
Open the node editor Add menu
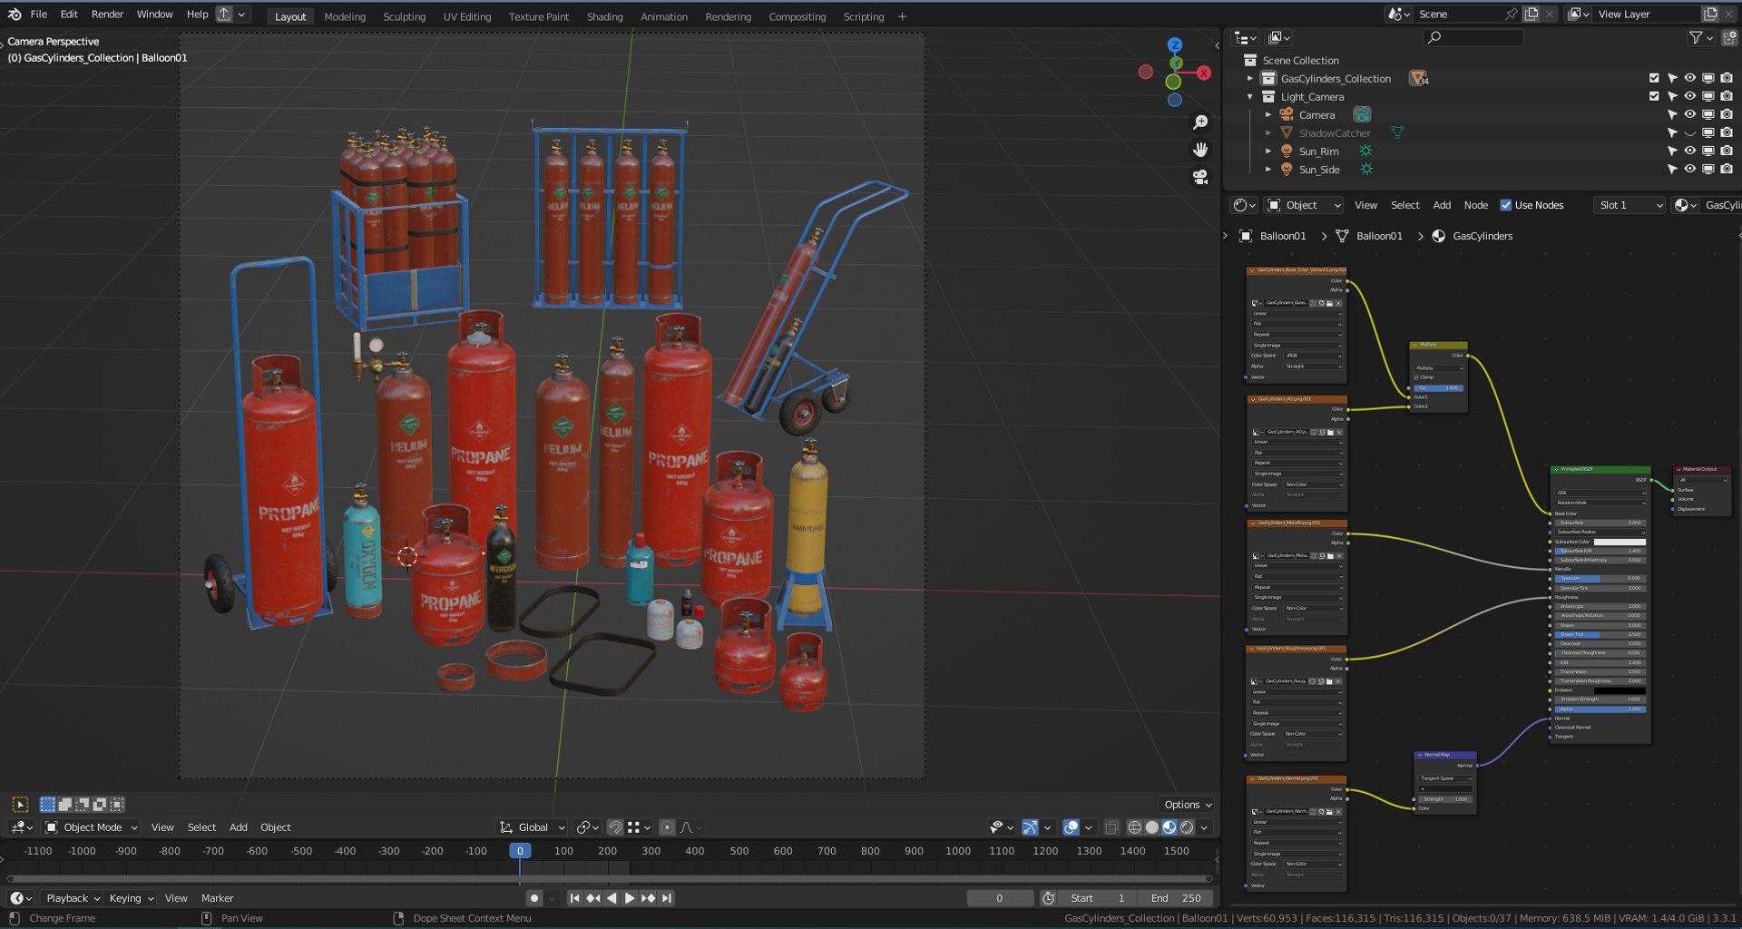tap(1442, 206)
